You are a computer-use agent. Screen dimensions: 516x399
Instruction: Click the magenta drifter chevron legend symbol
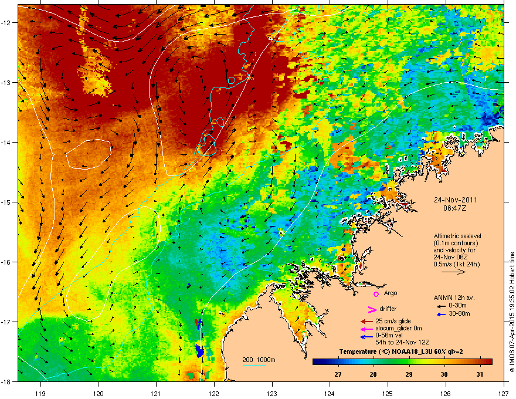(x=372, y=309)
